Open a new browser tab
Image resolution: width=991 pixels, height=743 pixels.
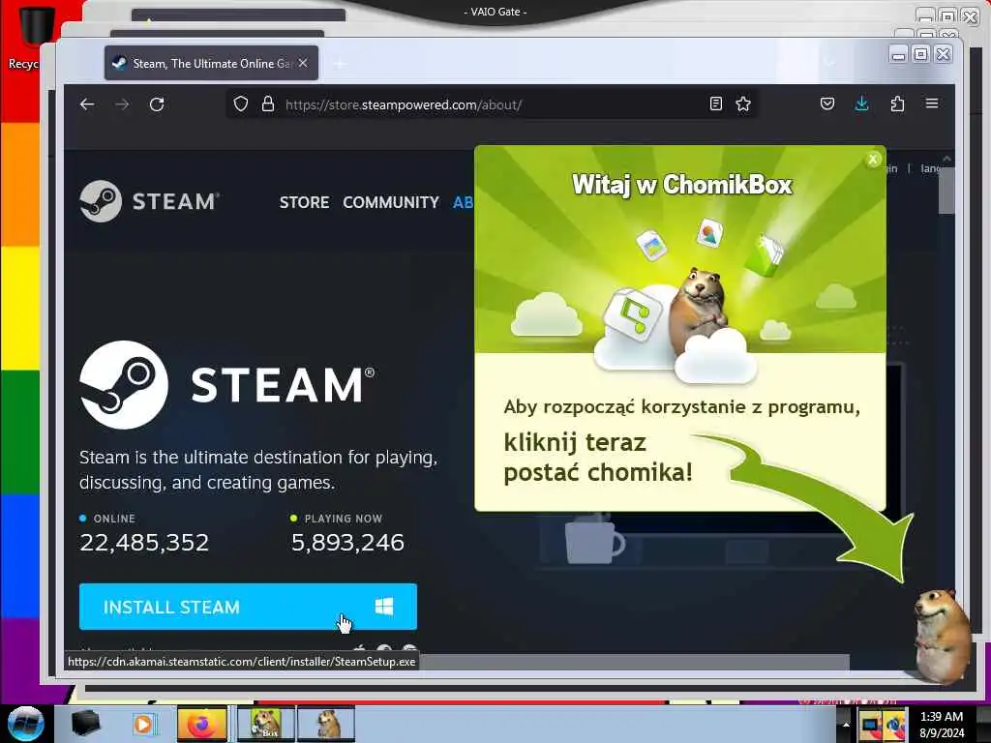[x=340, y=63]
